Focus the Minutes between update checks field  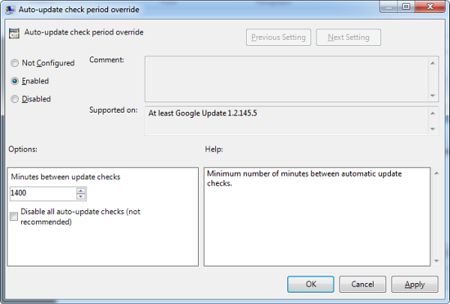tap(43, 194)
